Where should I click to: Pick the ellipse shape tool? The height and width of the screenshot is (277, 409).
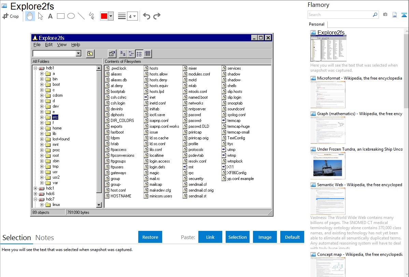(71, 16)
